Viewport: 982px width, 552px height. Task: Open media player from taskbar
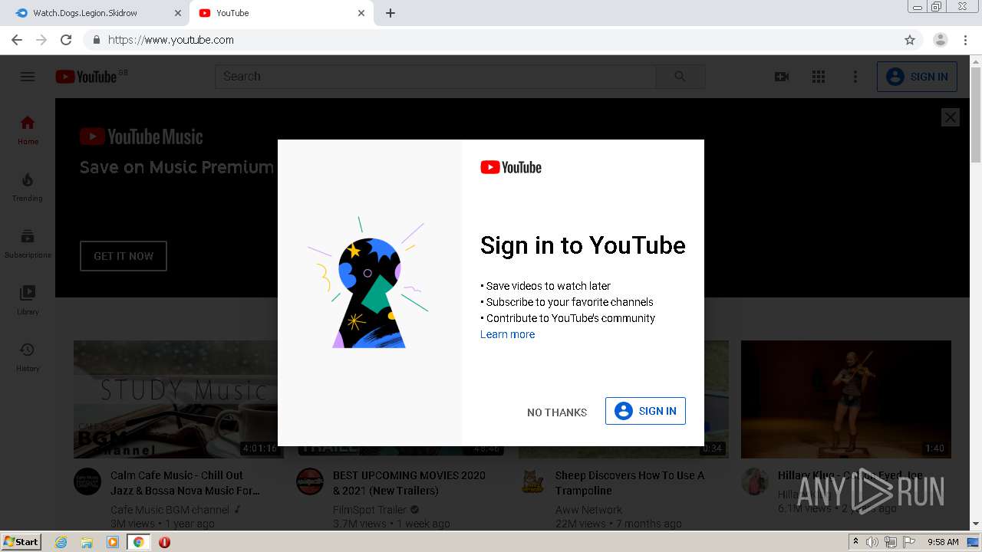[x=113, y=542]
